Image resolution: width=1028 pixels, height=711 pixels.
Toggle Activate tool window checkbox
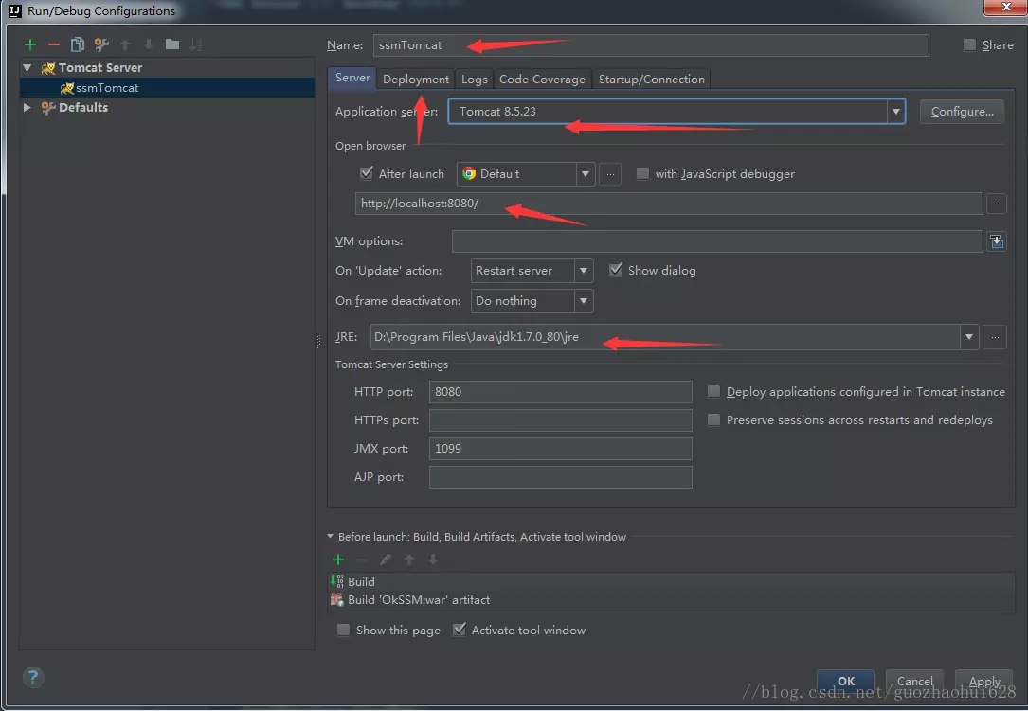pos(460,629)
